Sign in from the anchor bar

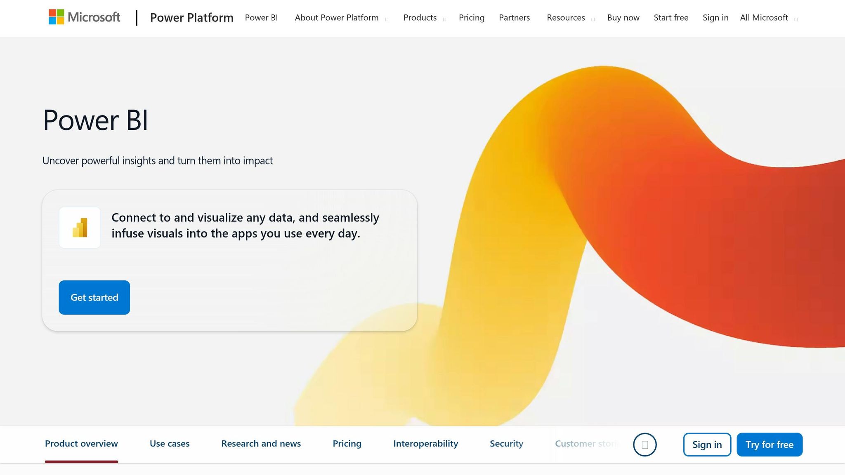point(707,444)
